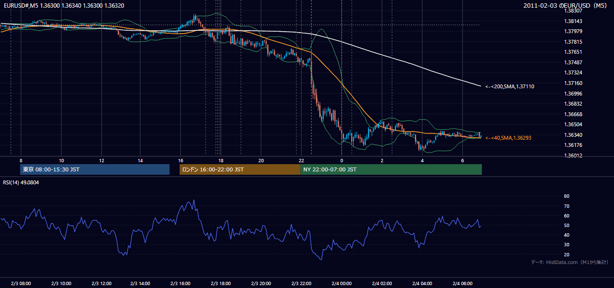This screenshot has height=288, width=614.
Task: Click hour tick 14 under the price chart
Action: (140, 160)
